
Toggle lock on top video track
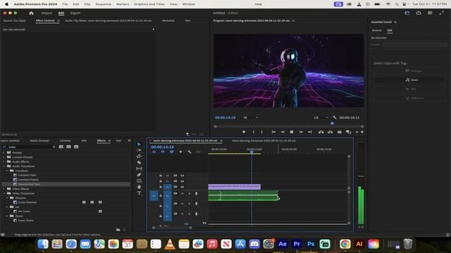[161, 175]
